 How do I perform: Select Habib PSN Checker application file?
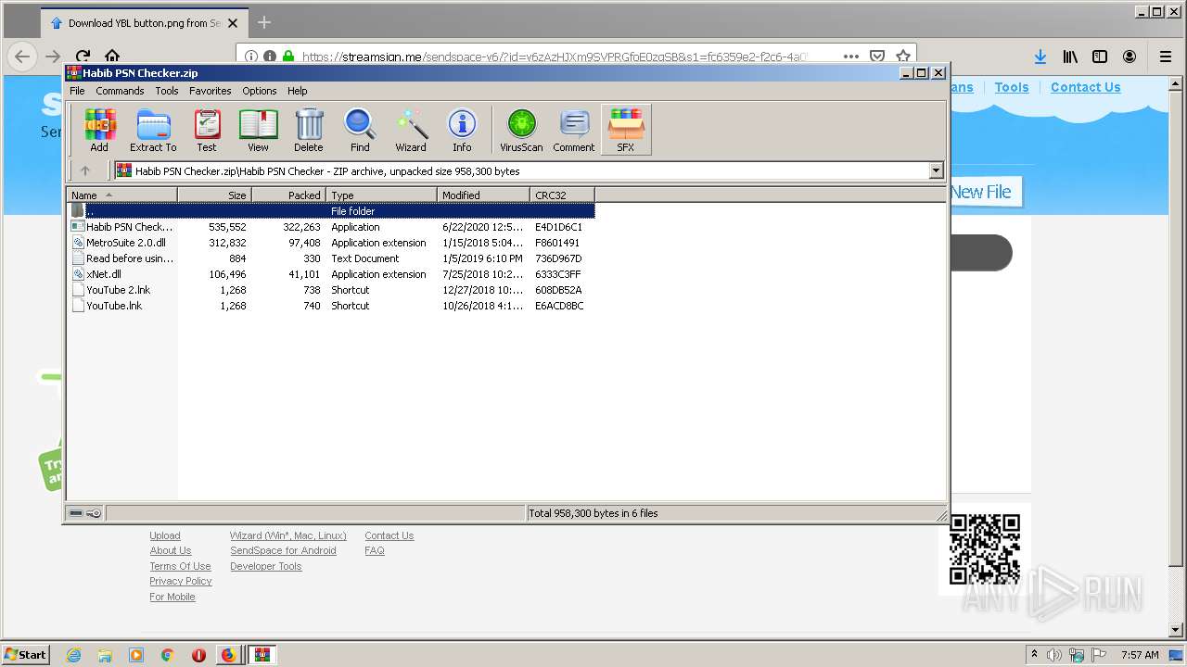331,227
